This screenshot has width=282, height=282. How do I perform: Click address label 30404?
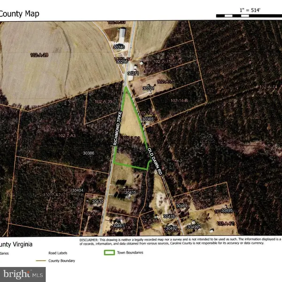point(77,190)
